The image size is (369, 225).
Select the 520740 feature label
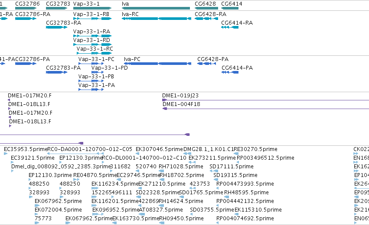(x=146, y=167)
